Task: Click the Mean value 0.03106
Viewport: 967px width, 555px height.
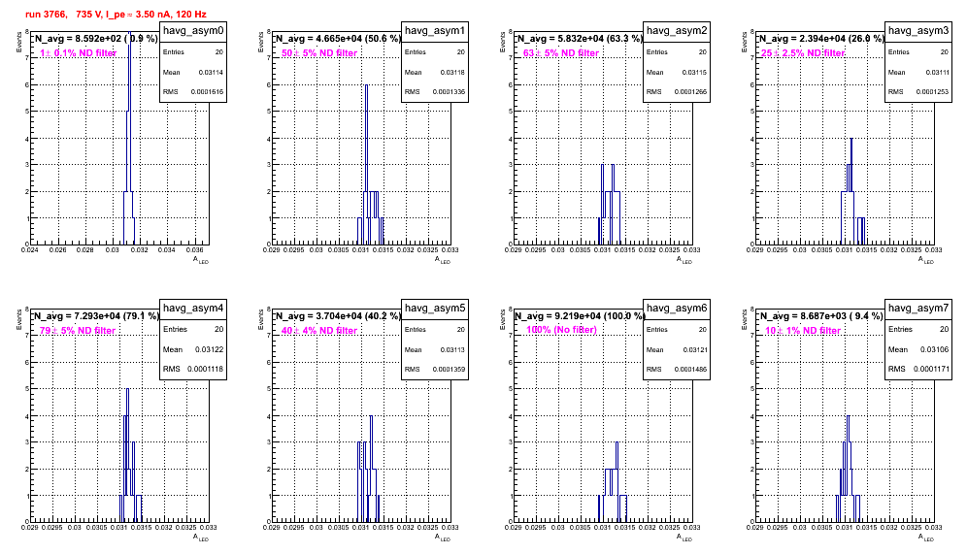Action: 935,349
